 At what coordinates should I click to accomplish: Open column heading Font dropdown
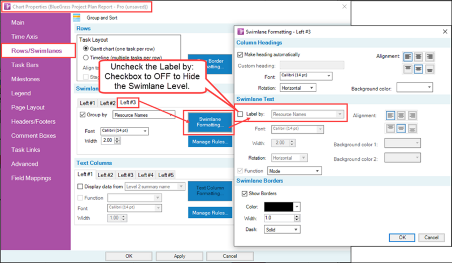tap(306, 76)
